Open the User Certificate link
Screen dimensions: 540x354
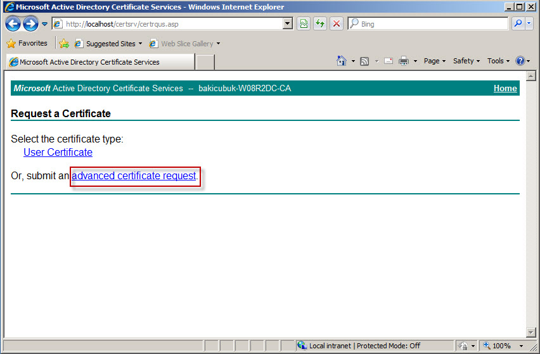[x=58, y=152]
